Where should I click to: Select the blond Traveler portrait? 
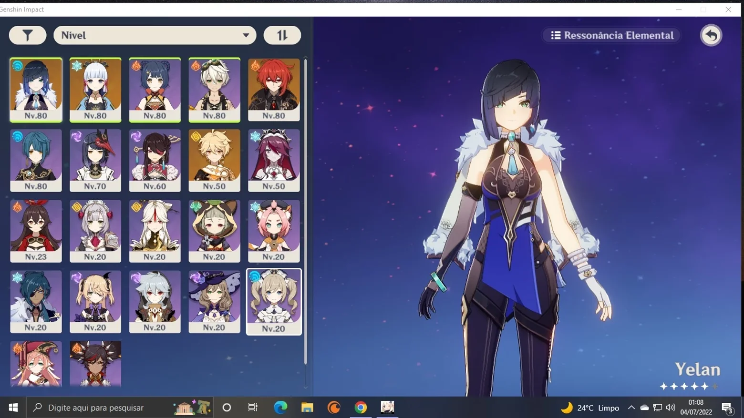[214, 160]
